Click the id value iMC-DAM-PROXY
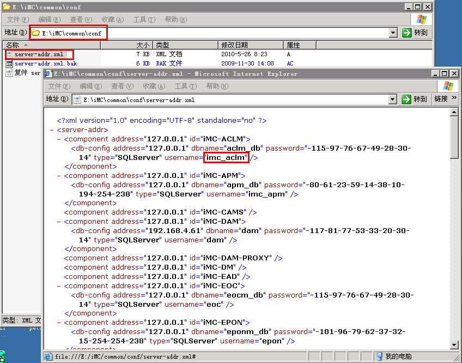 236,258
